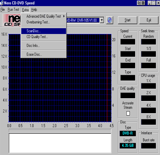Click the Nero CD Speed logo
The image size is (160, 155).
12,20
